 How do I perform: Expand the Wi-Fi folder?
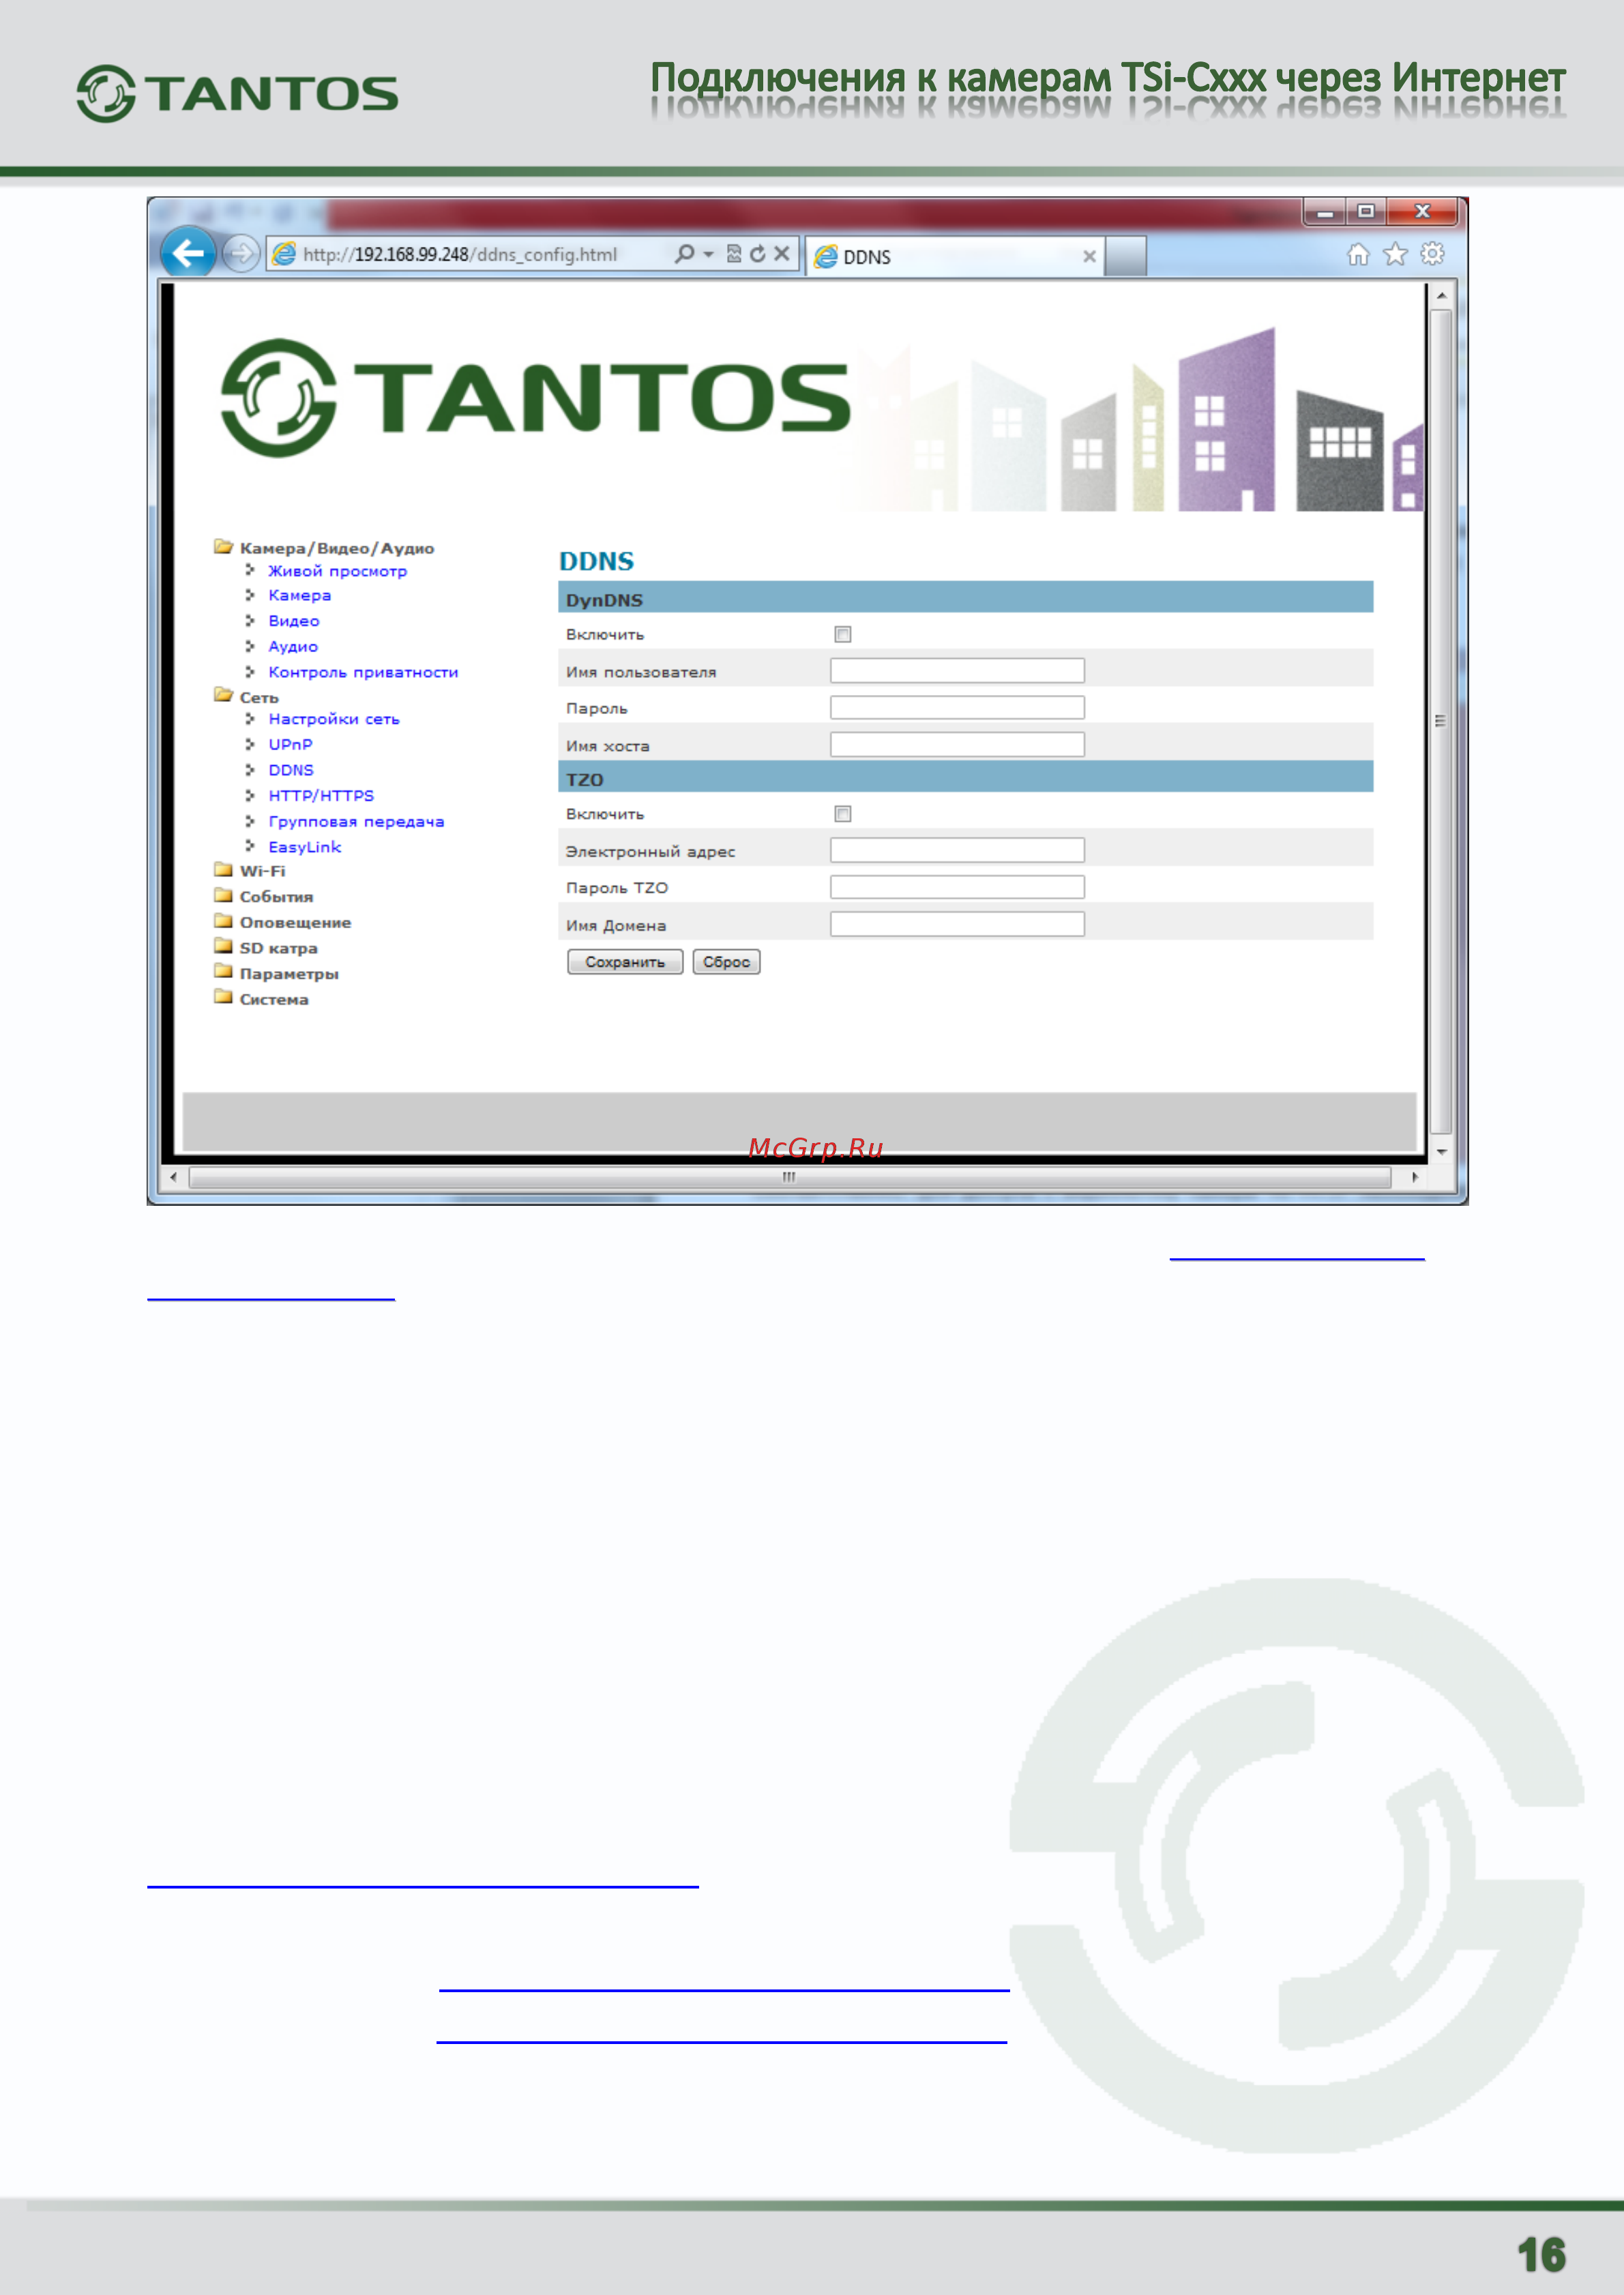pos(223,870)
